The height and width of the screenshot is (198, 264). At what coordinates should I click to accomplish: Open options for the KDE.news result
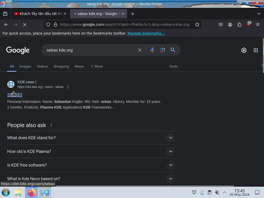[x=68, y=87]
